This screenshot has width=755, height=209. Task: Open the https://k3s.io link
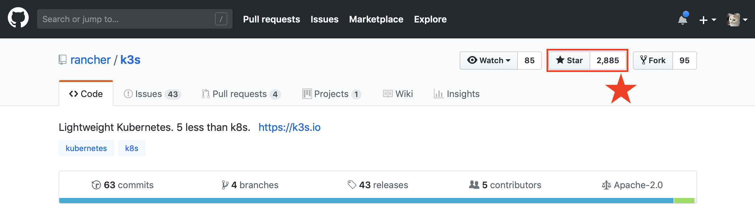(290, 127)
